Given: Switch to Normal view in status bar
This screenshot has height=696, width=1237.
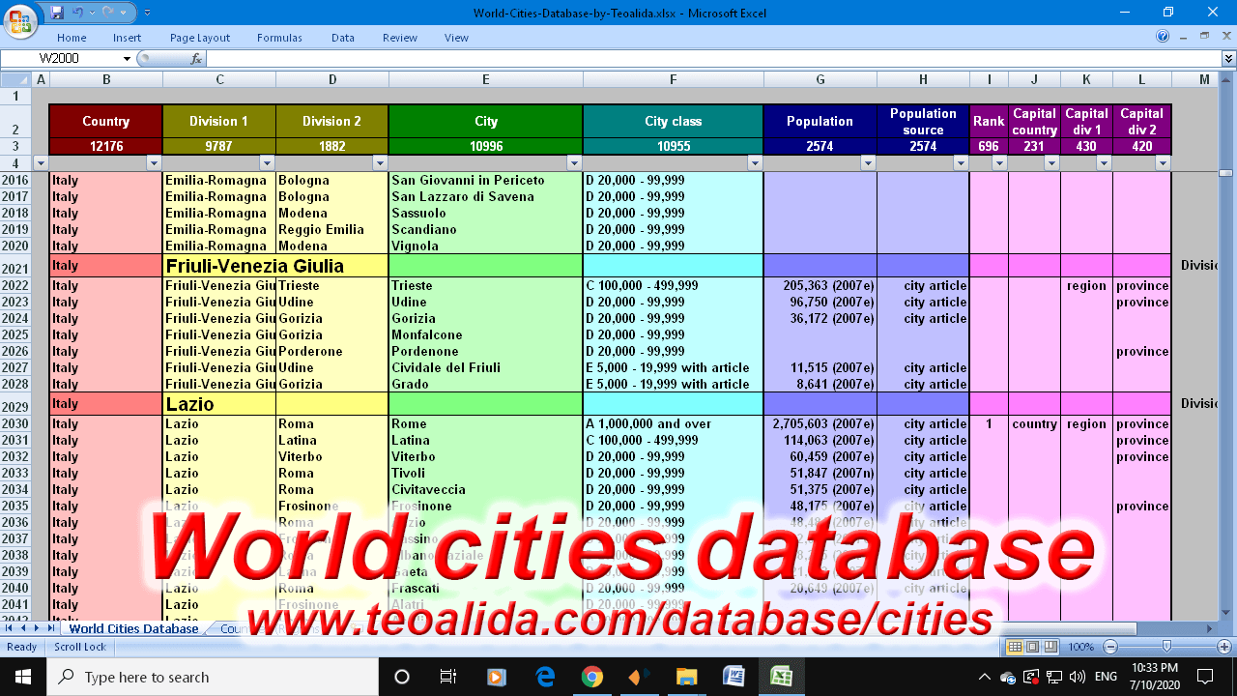Looking at the screenshot, I should tap(1015, 647).
